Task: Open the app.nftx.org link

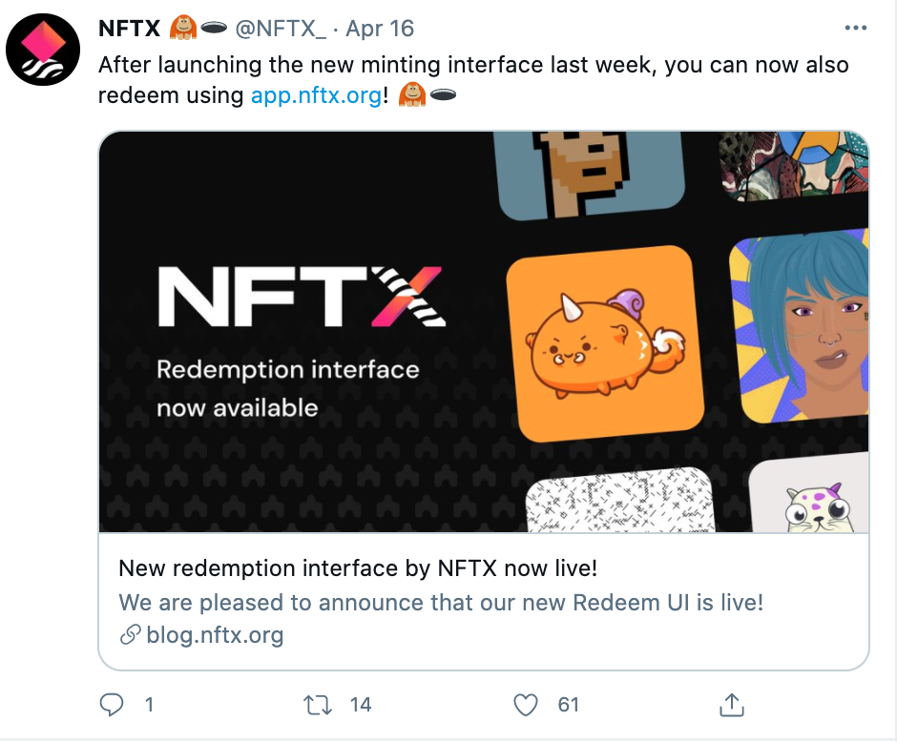Action: coord(317,94)
